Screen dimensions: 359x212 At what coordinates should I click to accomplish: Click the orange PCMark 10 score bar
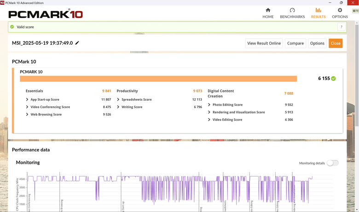coord(158,79)
